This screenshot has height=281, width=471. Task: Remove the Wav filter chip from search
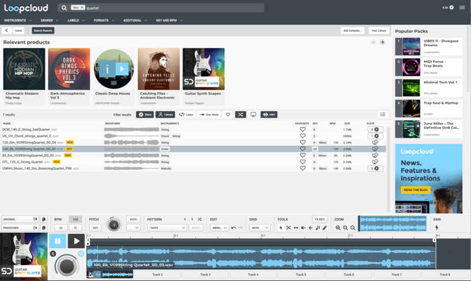point(82,8)
